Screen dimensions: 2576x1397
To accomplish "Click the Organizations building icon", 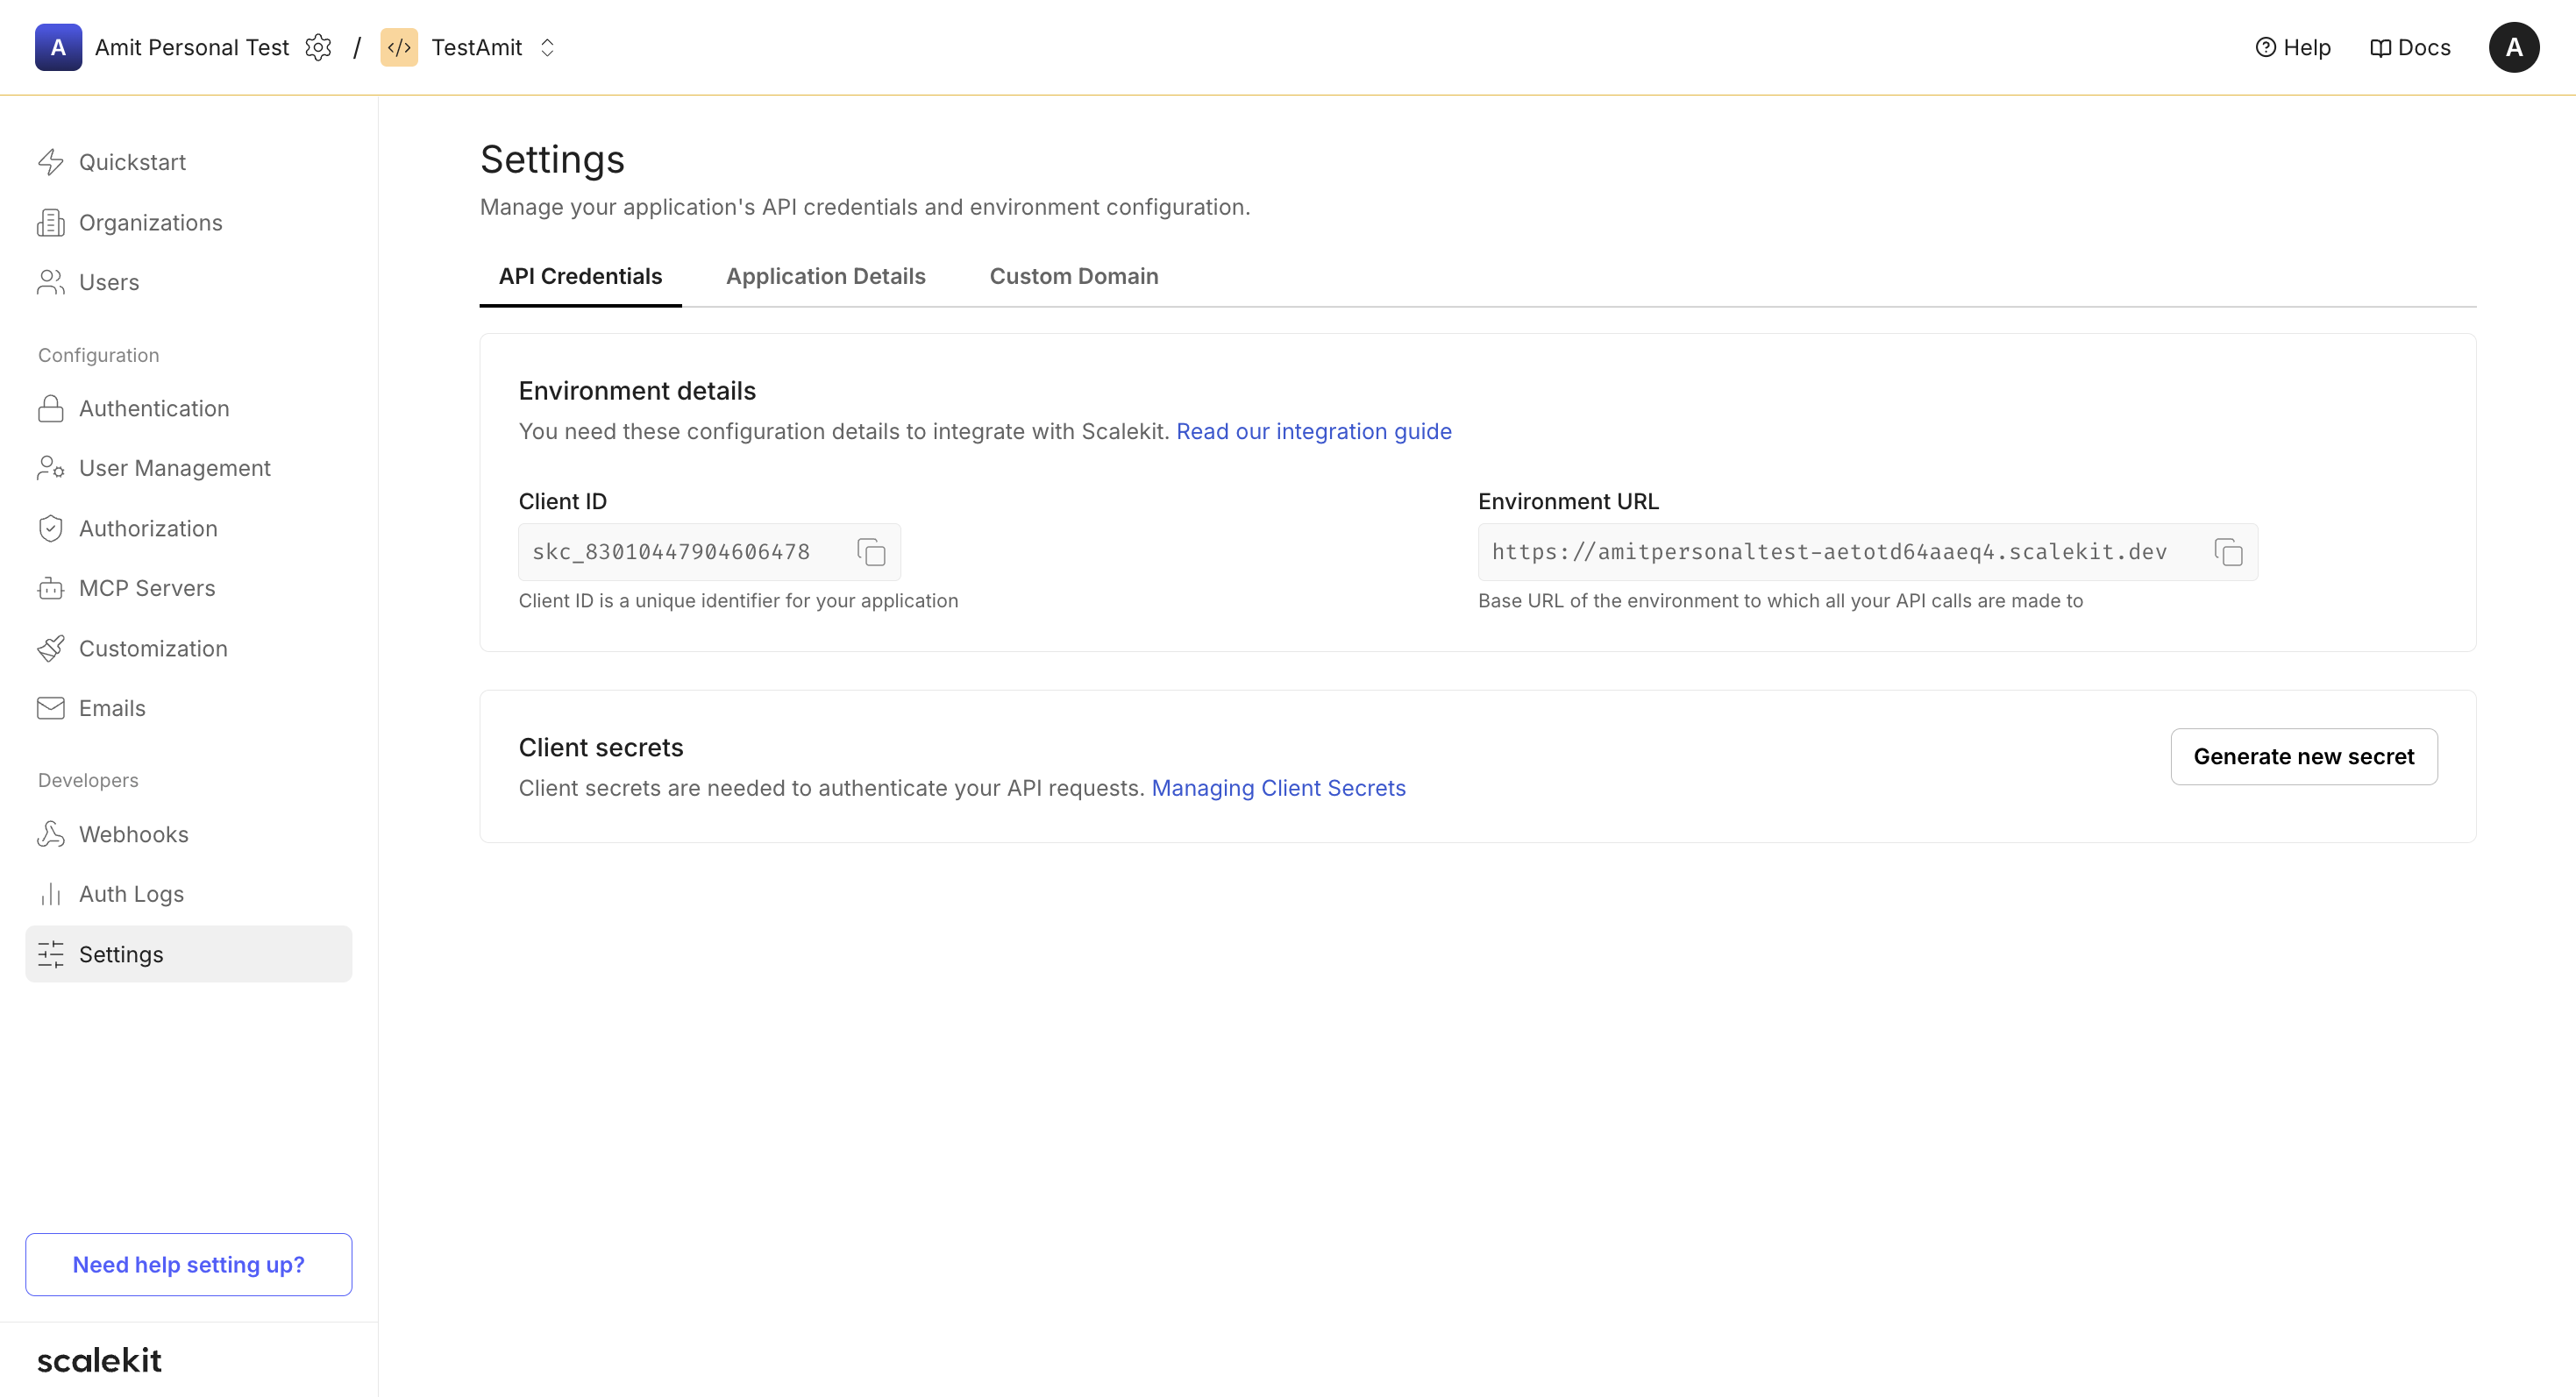I will (51, 222).
